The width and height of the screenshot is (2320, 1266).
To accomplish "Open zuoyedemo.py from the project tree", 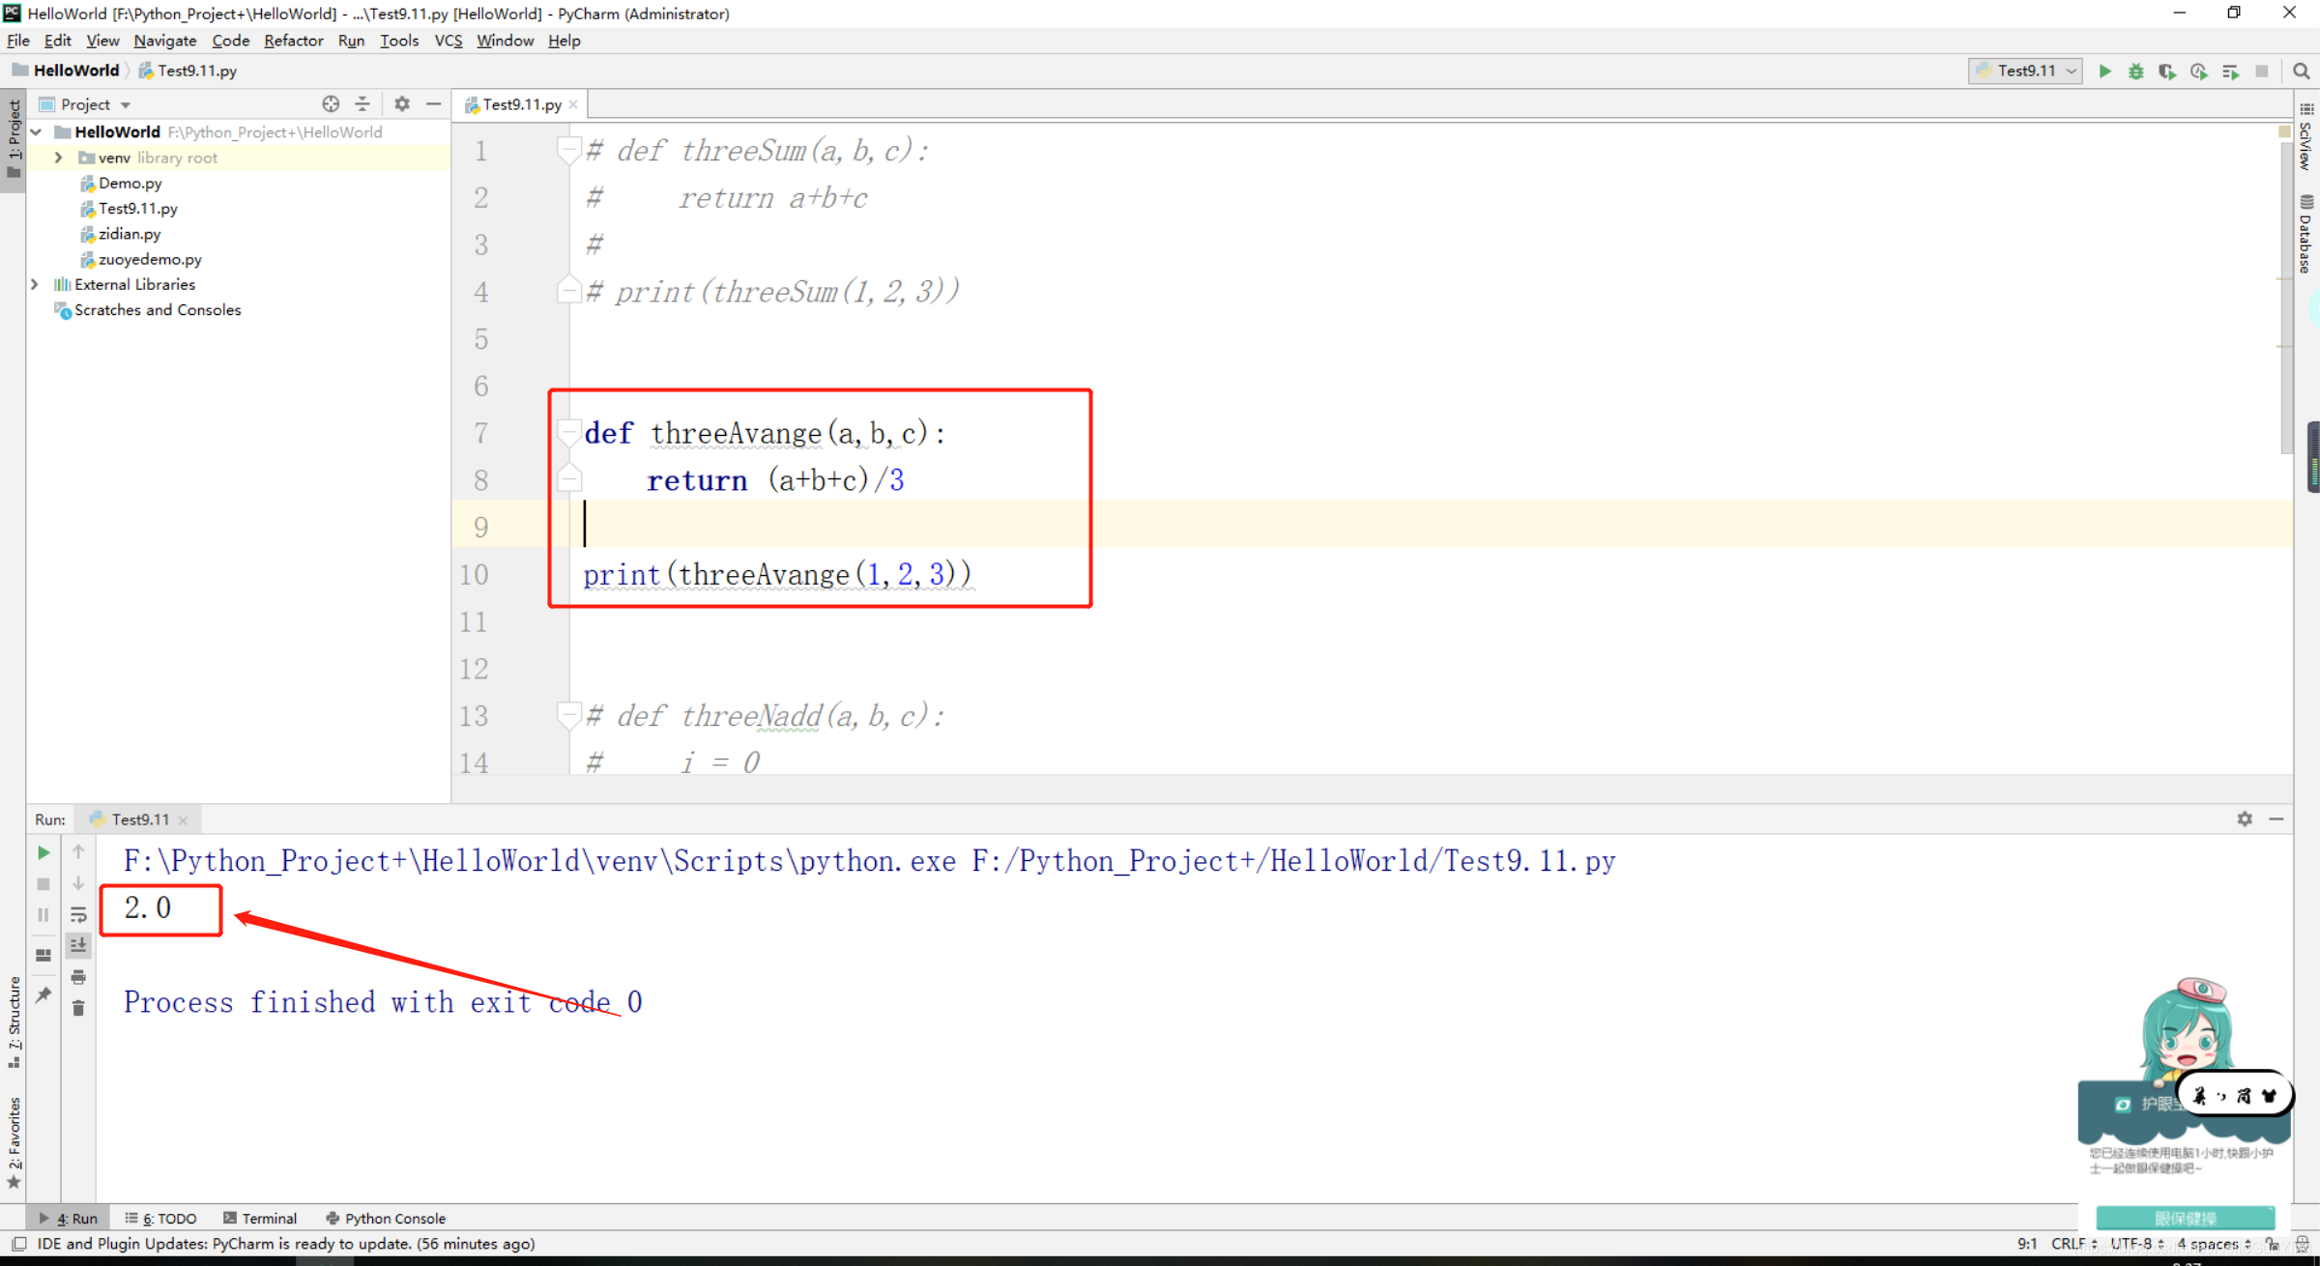I will click(x=150, y=259).
